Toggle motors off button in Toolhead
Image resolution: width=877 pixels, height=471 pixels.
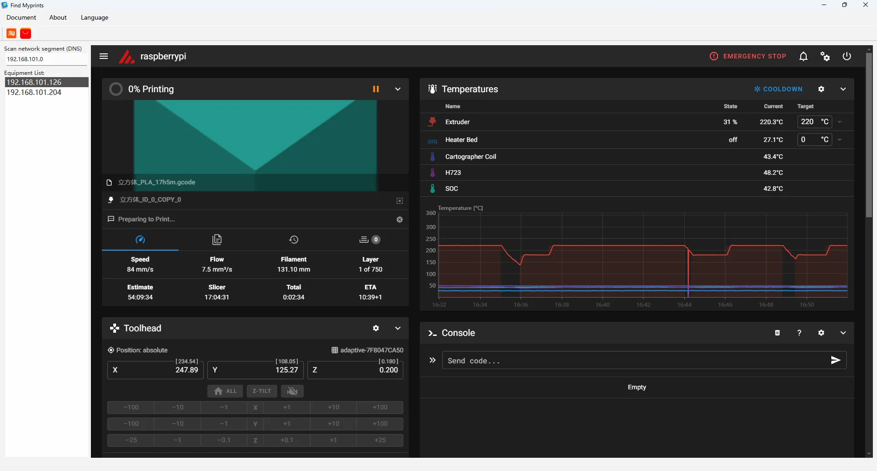click(292, 391)
